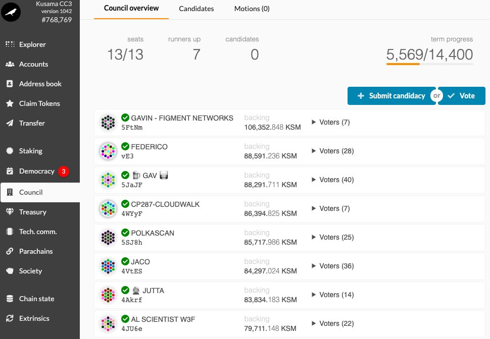Expand Voters (7) for GAVIN - FIGMENT NETWORKS

coord(331,123)
